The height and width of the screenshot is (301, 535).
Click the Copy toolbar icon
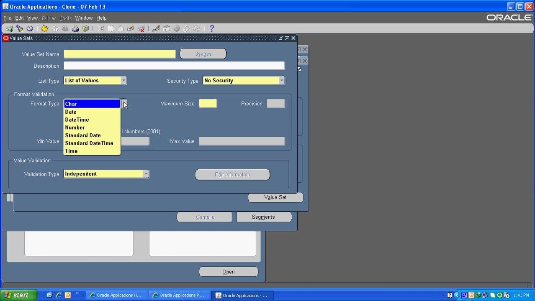tap(111, 29)
